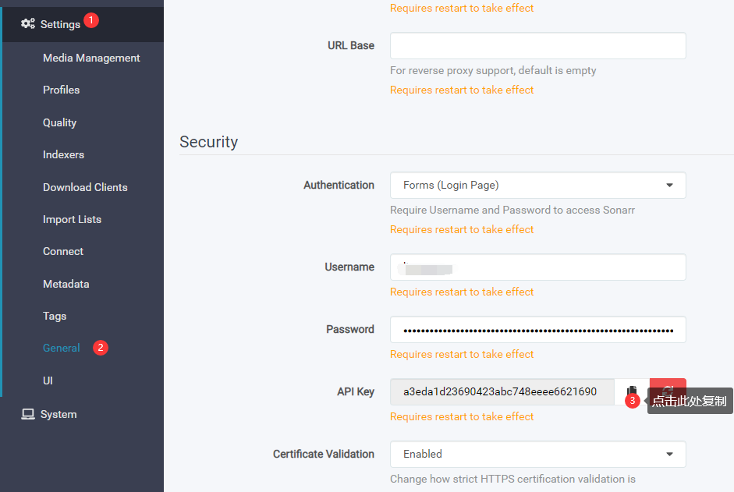Click 'Change how strict HTTPS' help text
This screenshot has height=492, width=734.
[512, 479]
